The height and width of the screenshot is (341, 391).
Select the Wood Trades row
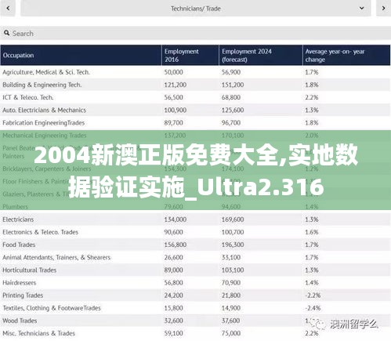click(195, 321)
